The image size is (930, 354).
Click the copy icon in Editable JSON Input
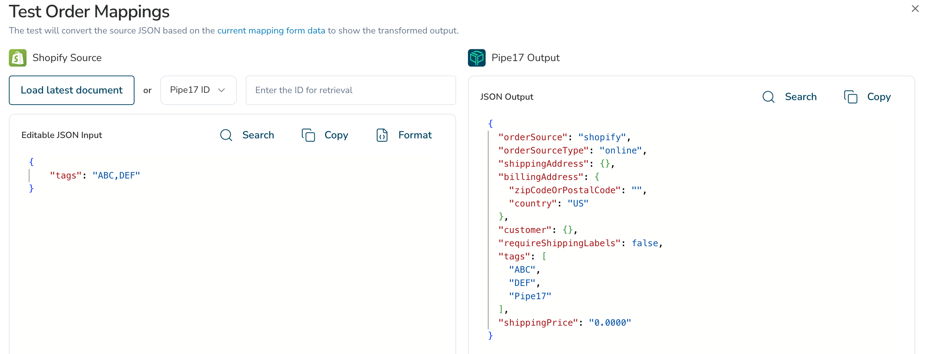click(x=308, y=135)
